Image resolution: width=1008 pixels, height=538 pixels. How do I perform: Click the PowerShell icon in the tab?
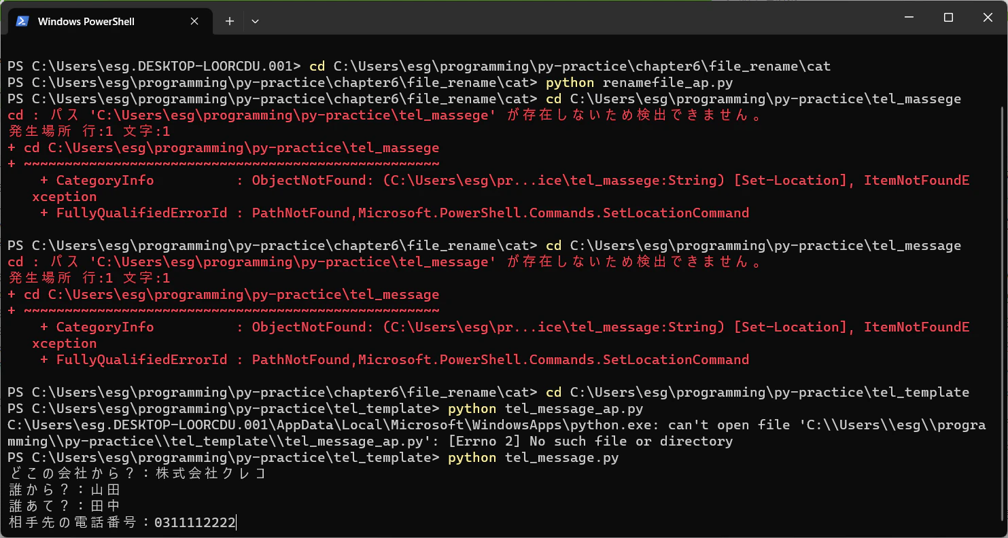pos(22,21)
